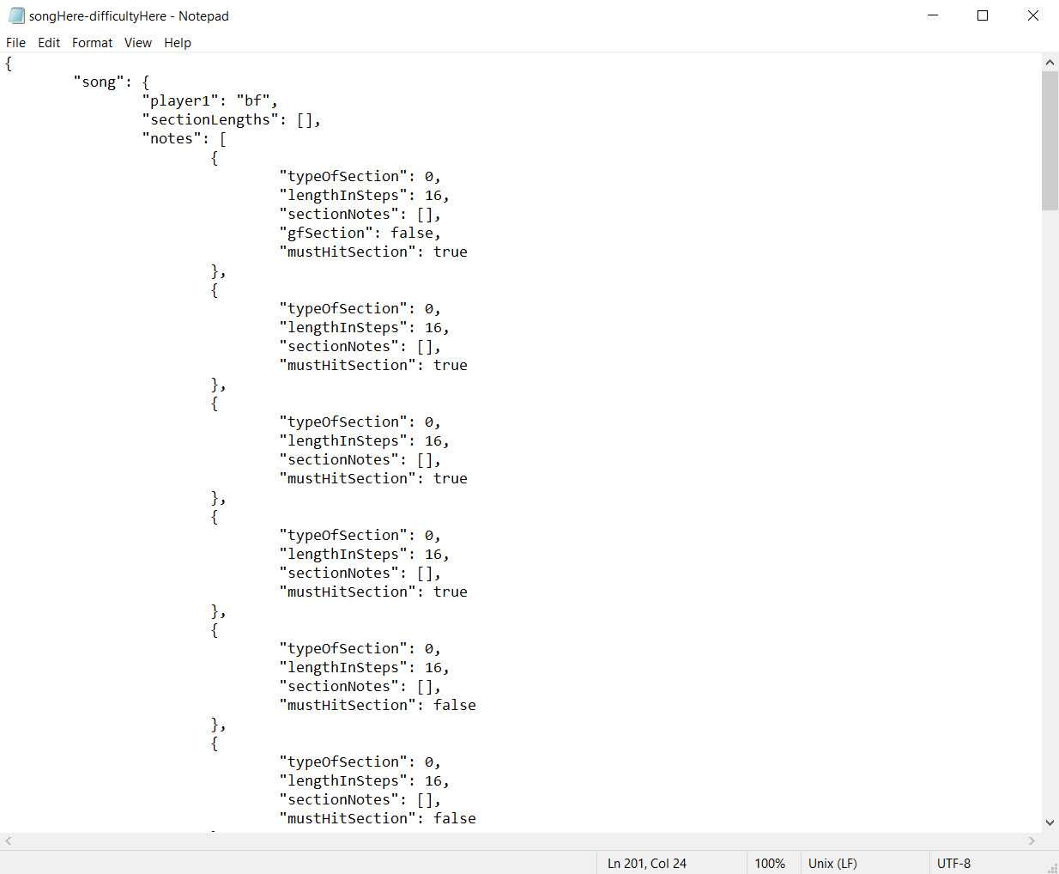Open the Format menu
This screenshot has width=1059, height=874.
(x=92, y=42)
